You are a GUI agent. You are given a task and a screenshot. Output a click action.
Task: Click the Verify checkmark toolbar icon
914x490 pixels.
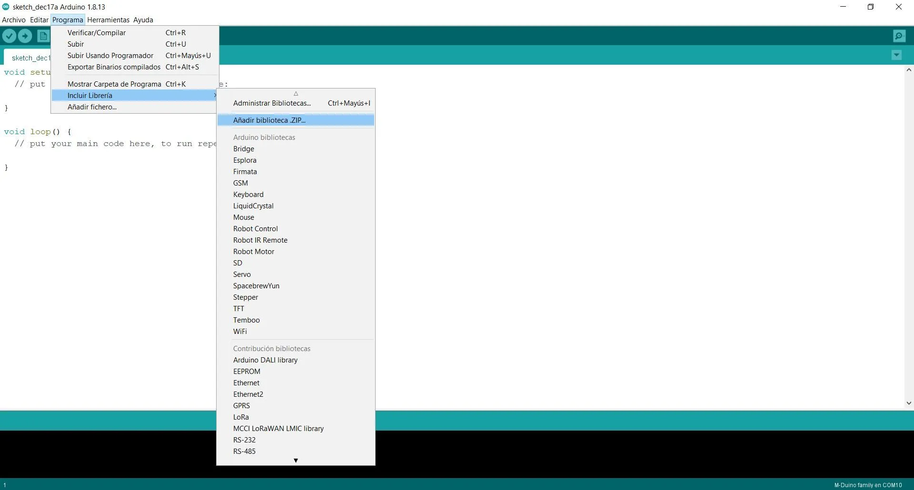click(9, 36)
